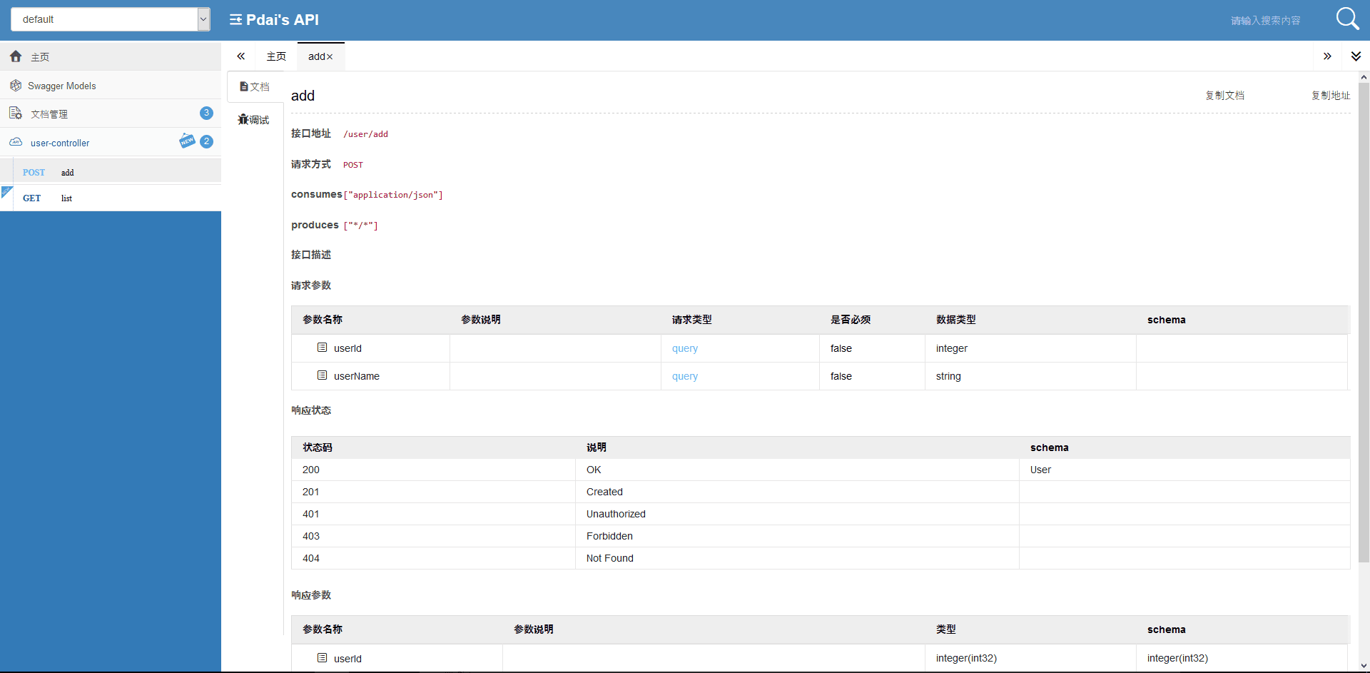1370x673 pixels.
Task: Click the search magnifier icon
Action: pyautogui.click(x=1347, y=19)
